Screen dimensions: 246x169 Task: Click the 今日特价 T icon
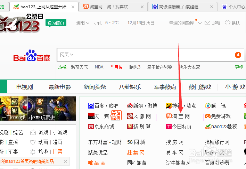(x=169, y=126)
